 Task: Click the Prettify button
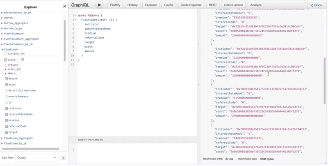point(115,5)
